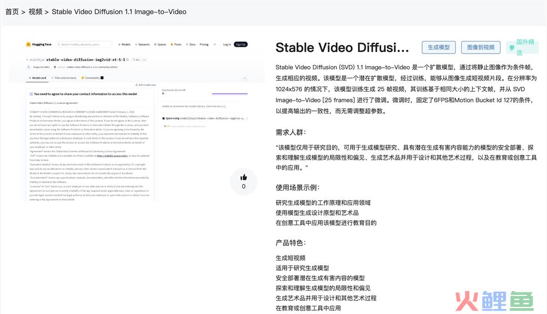Image resolution: width=547 pixels, height=314 pixels.
Task: Click the line 使用模型生成设计原型和艺术品
Action: [x=317, y=212]
